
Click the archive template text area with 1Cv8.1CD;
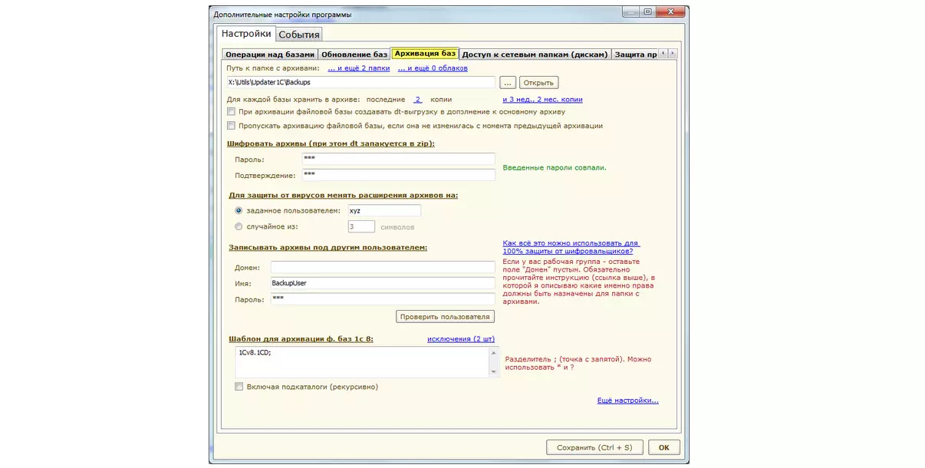coord(362,362)
